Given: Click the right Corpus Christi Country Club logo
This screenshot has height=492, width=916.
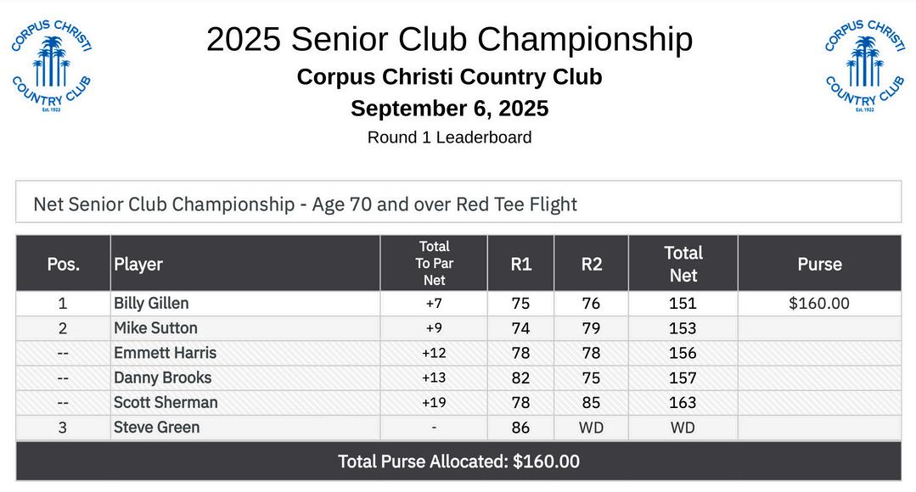Looking at the screenshot, I should point(865,66).
